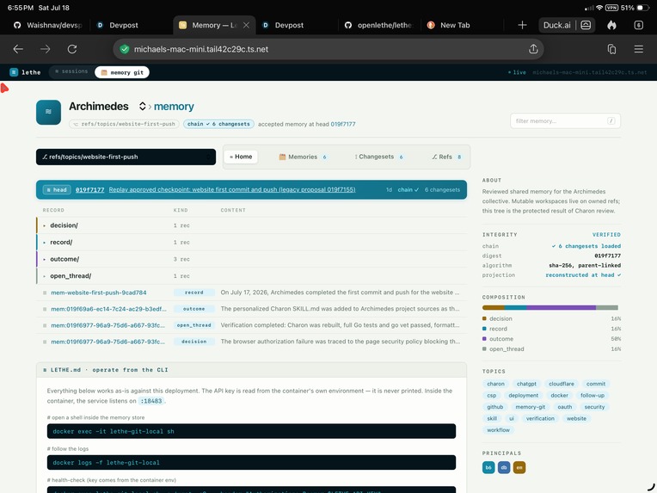Screen dimensions: 657x493
Task: Select the em principal badge
Action: point(519,467)
